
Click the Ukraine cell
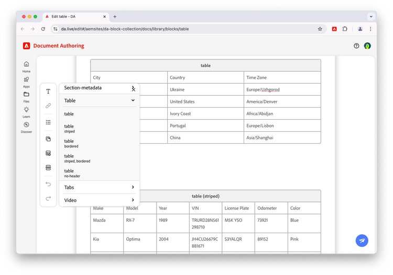click(205, 89)
